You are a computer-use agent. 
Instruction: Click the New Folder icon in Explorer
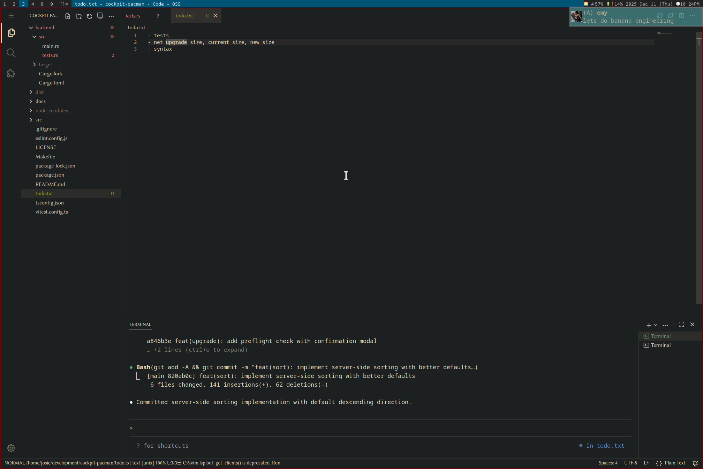(79, 16)
